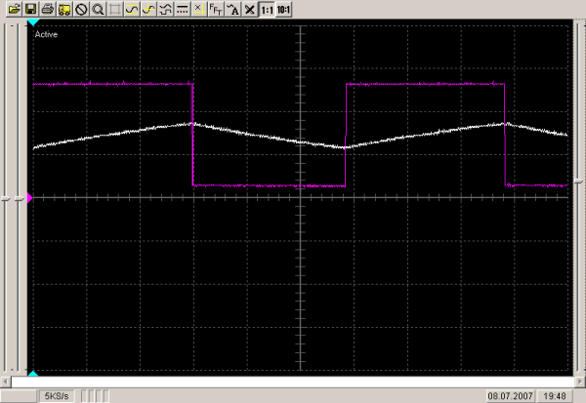
Task: Open a file with the folder icon
Action: [13, 9]
